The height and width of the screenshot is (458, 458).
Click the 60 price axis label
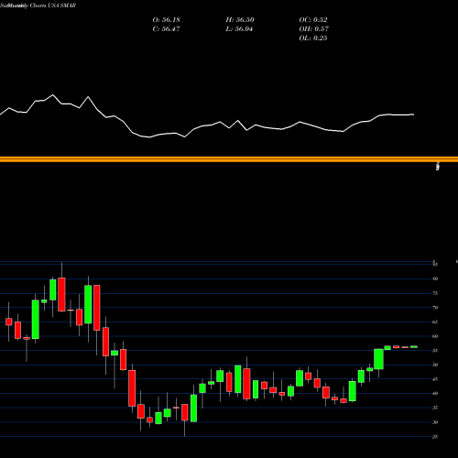[x=435, y=336]
